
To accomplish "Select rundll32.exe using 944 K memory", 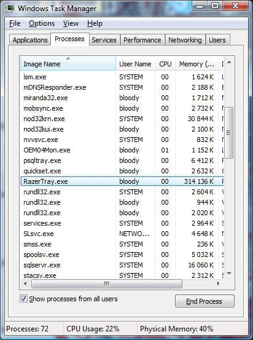I will [122, 202].
